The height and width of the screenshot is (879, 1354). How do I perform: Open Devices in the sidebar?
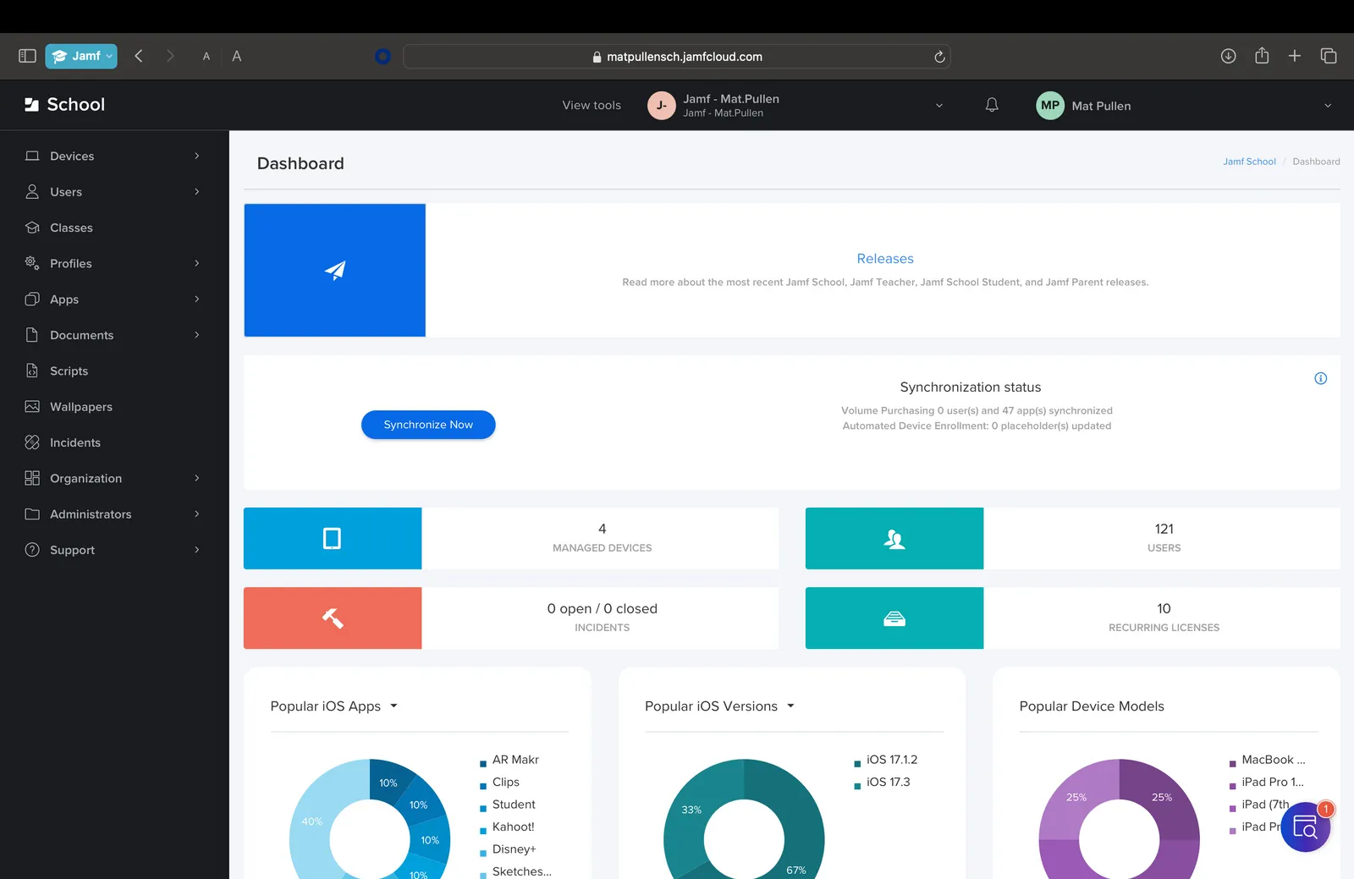tap(72, 156)
